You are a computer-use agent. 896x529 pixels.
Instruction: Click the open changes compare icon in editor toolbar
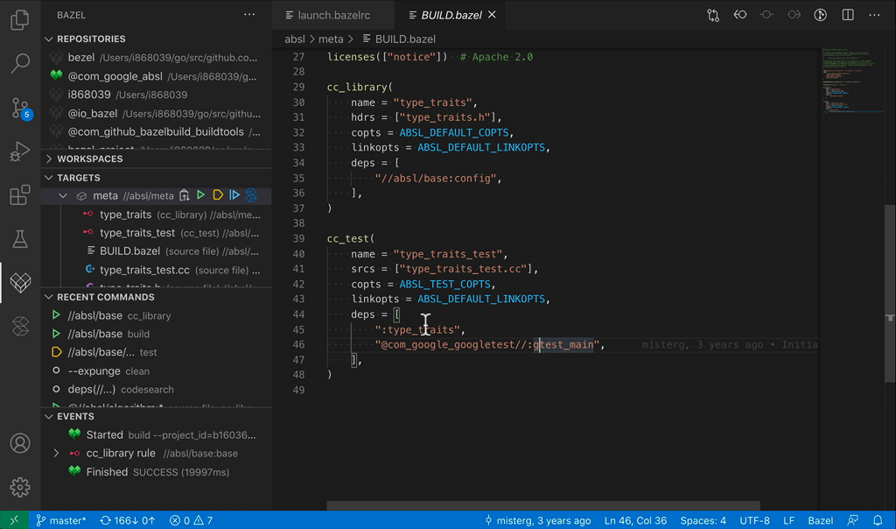coord(712,15)
